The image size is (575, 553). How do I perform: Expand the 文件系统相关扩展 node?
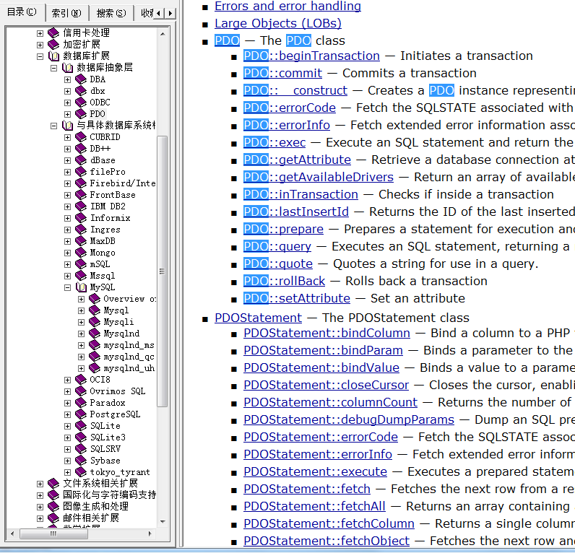40,484
